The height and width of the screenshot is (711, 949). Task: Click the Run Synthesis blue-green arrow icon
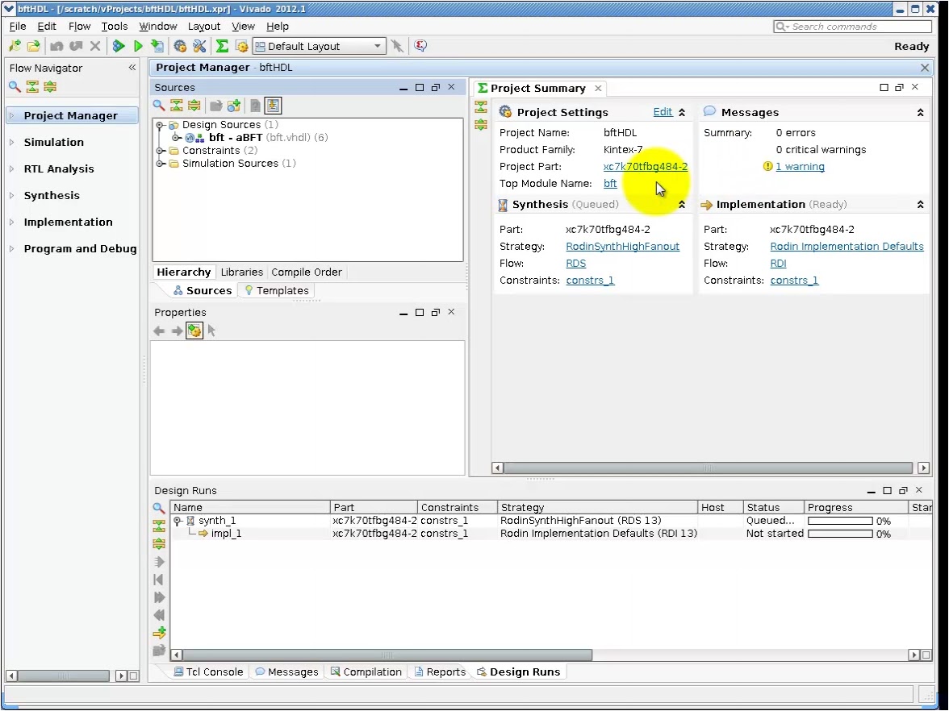coord(119,46)
